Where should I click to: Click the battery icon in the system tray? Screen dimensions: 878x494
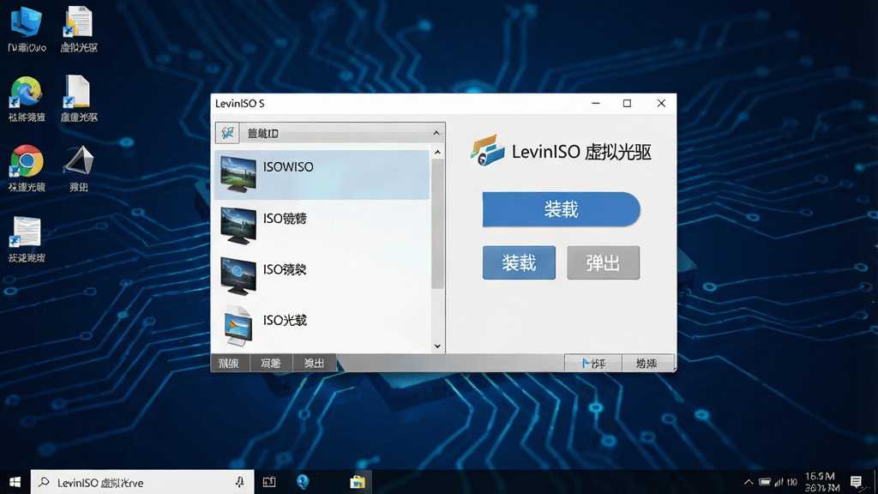click(x=764, y=482)
